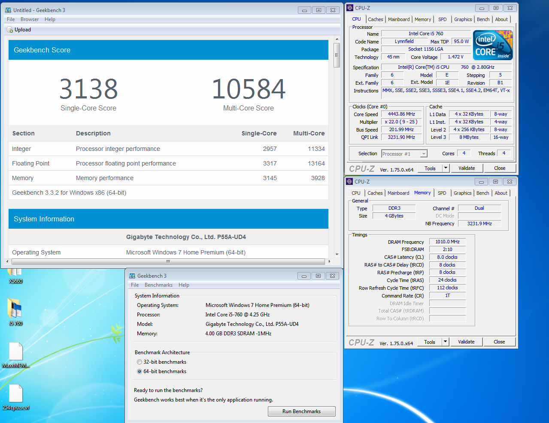Switch to Graphics tab in lower CPU-Z window

463,193
